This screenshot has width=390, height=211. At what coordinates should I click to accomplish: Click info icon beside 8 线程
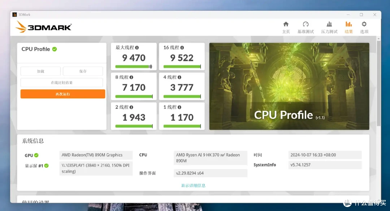tap(131, 77)
